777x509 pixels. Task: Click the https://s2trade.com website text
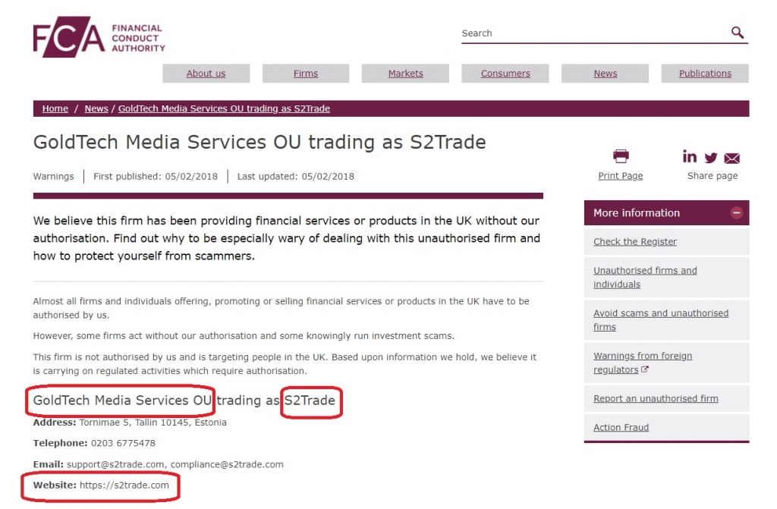tap(124, 485)
